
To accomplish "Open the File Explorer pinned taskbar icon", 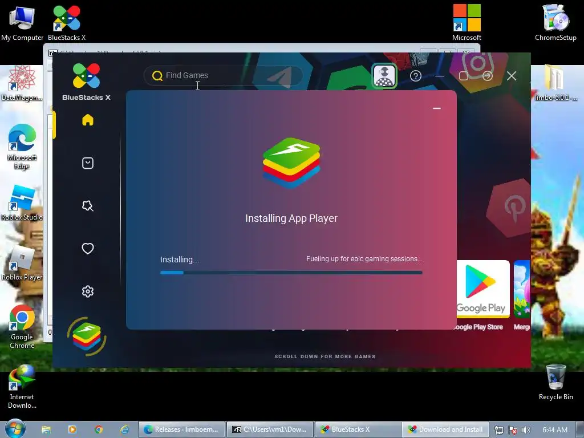I will pos(46,429).
